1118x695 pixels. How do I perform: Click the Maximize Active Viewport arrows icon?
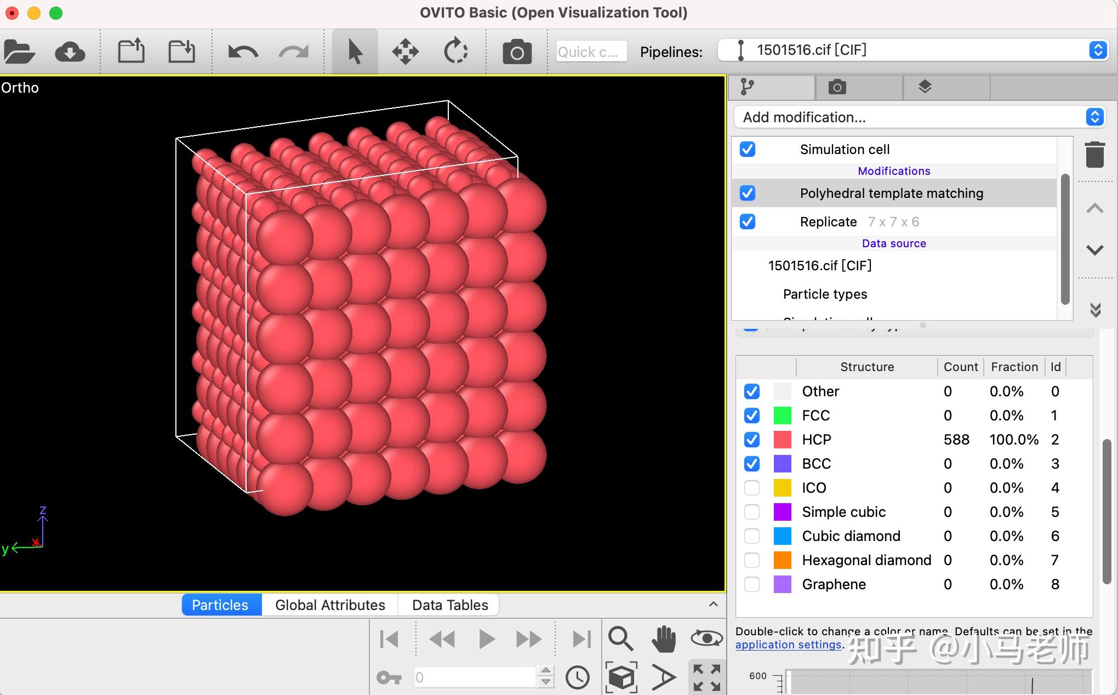[706, 677]
